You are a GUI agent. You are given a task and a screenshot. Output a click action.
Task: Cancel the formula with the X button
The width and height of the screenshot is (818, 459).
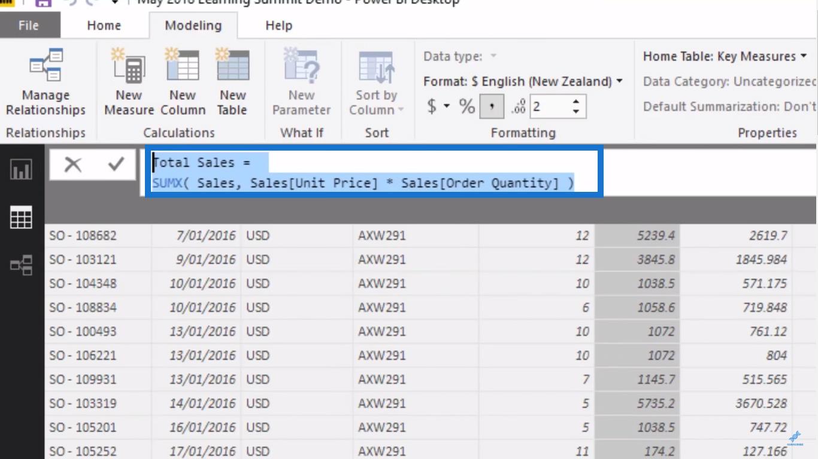(72, 164)
